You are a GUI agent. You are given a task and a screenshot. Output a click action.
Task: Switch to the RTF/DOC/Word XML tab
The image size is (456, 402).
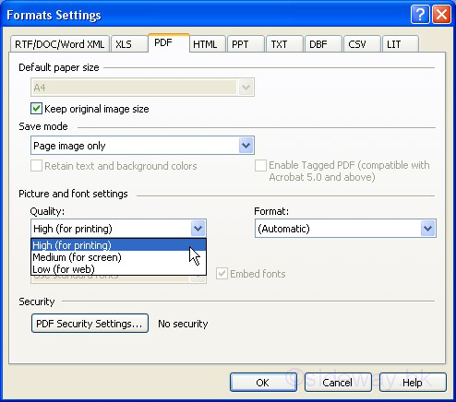point(60,44)
